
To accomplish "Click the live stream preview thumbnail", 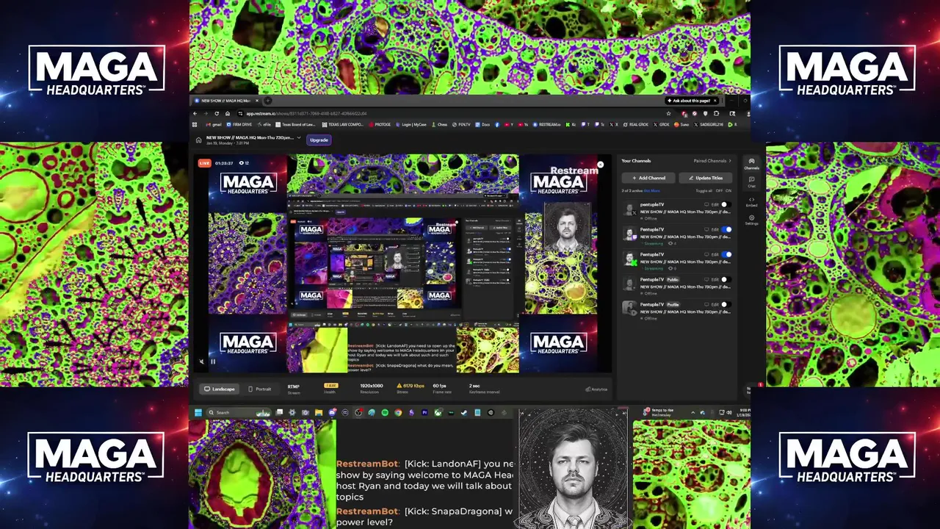I will 402,264.
